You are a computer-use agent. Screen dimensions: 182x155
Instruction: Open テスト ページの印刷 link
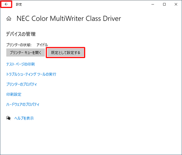(x=20, y=64)
